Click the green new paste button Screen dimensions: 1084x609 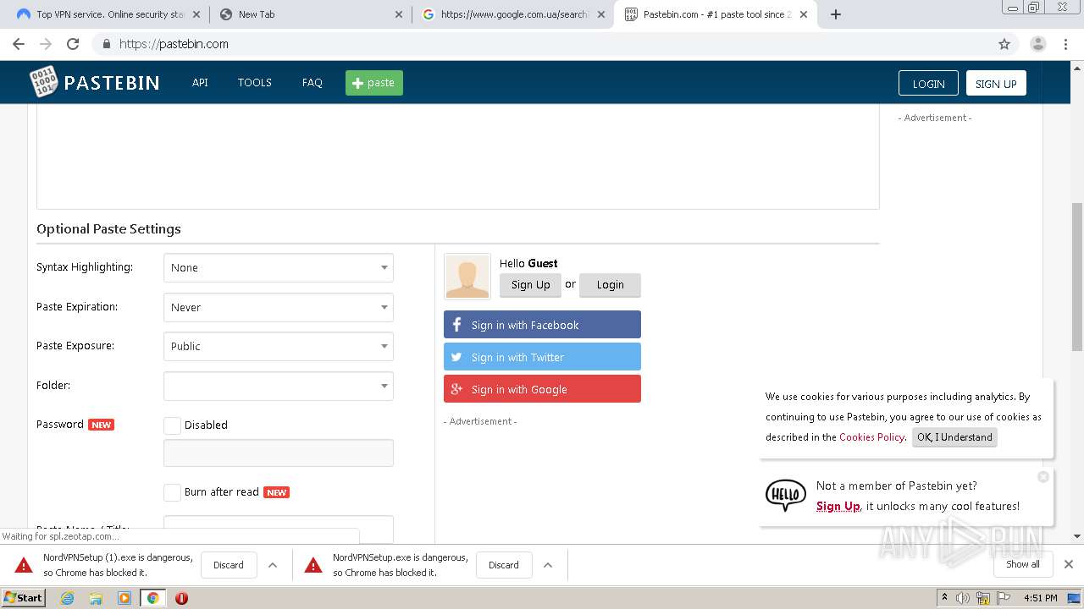coord(374,83)
